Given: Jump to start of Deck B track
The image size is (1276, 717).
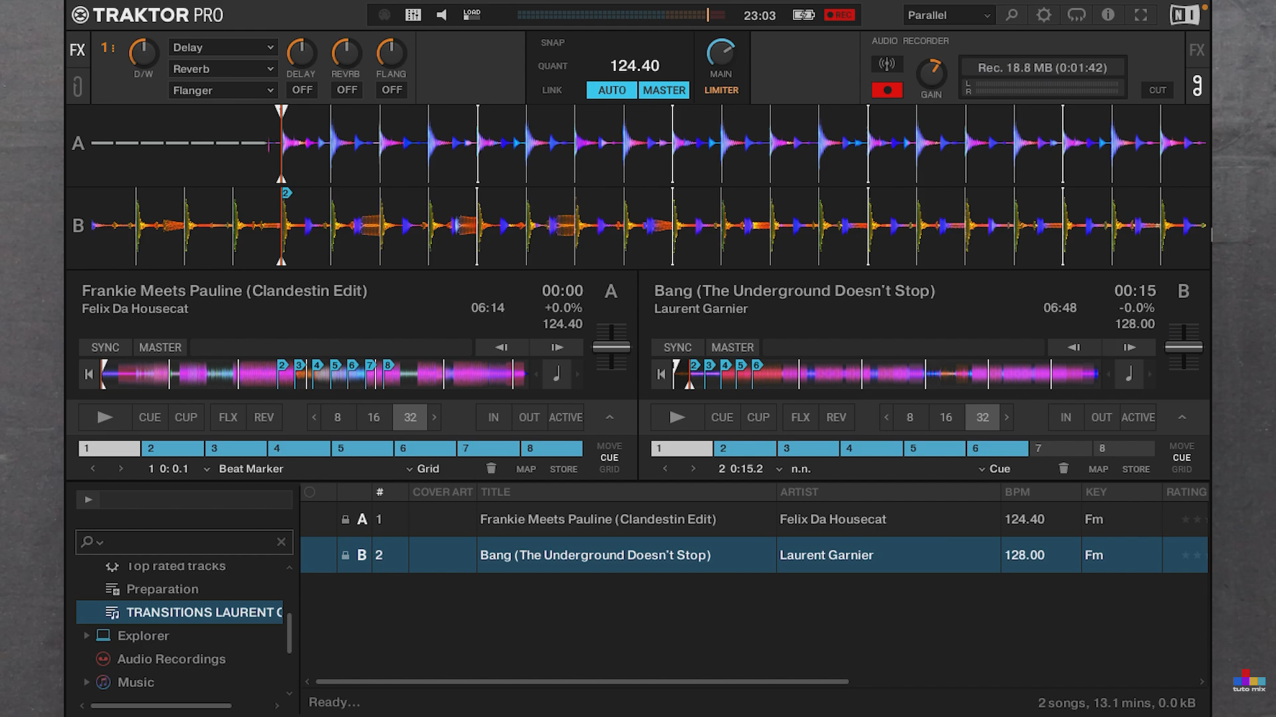Looking at the screenshot, I should (x=661, y=374).
